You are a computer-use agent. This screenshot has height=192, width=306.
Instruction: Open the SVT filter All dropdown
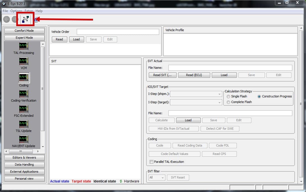point(157,177)
